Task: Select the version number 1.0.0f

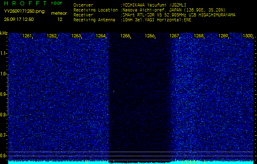Action: point(56,3)
